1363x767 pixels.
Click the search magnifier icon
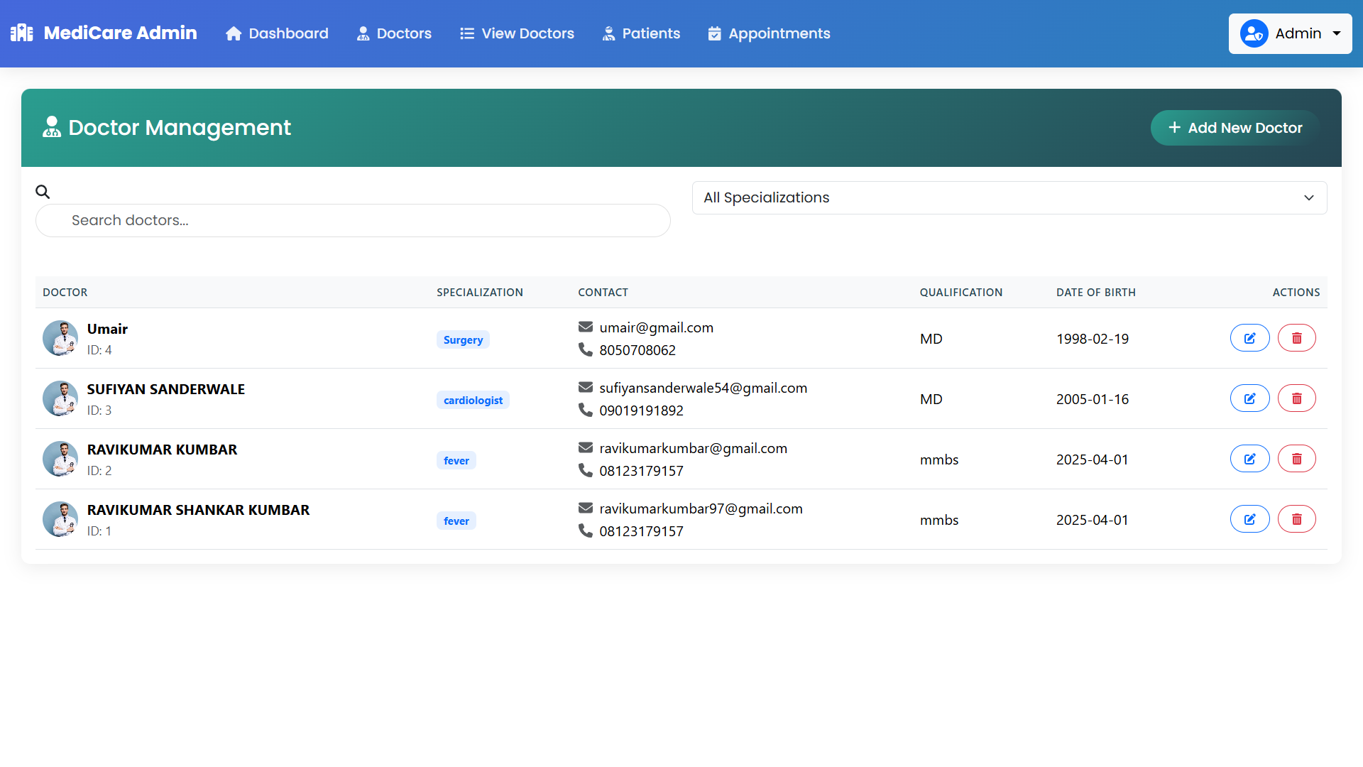point(43,192)
